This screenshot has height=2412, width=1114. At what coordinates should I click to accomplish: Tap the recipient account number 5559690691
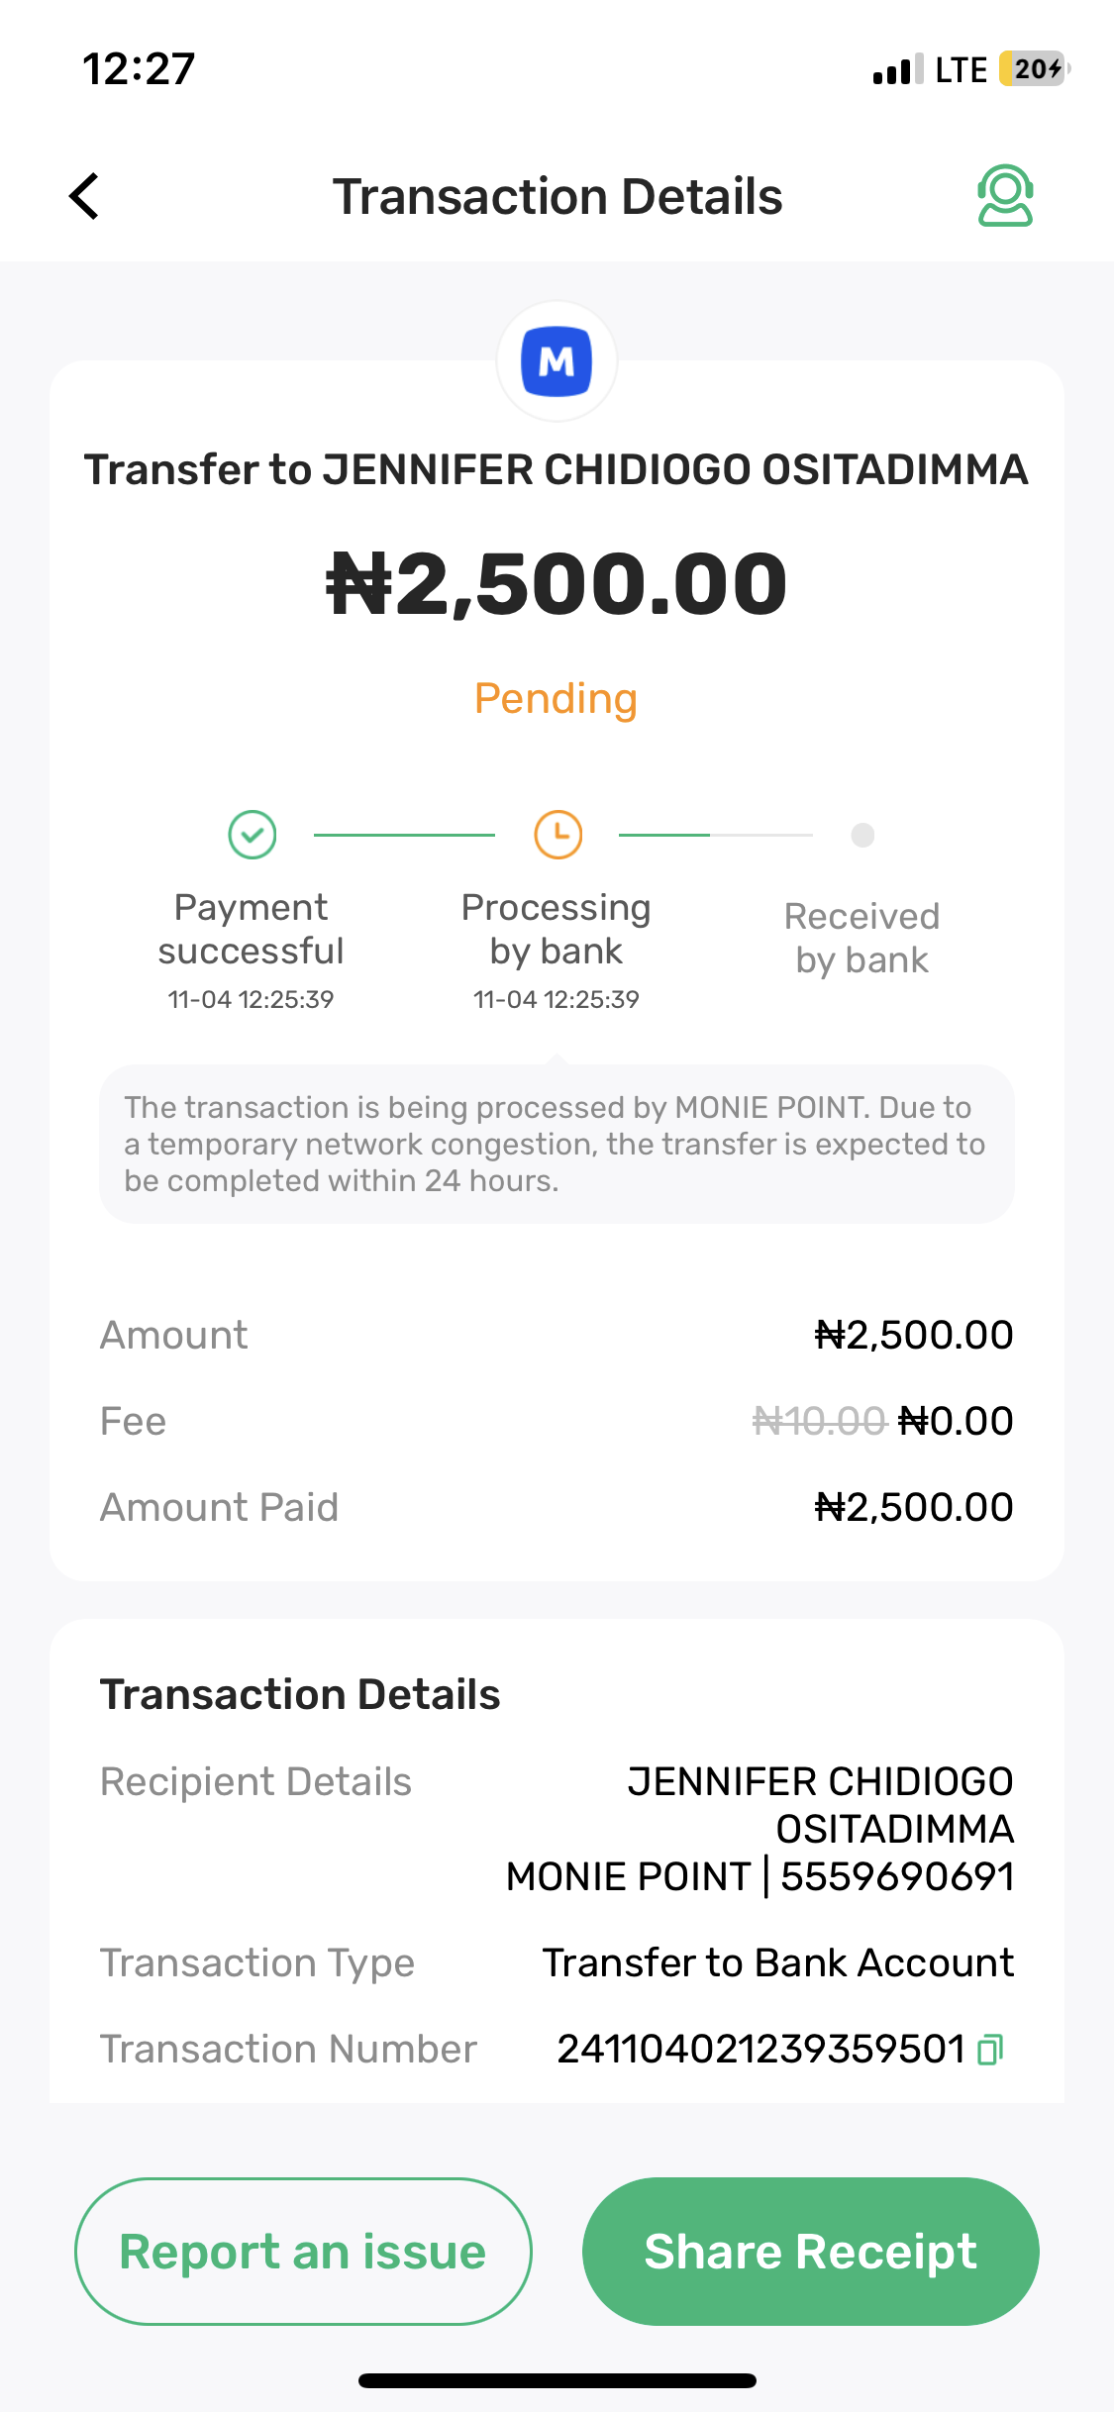pos(897,1876)
